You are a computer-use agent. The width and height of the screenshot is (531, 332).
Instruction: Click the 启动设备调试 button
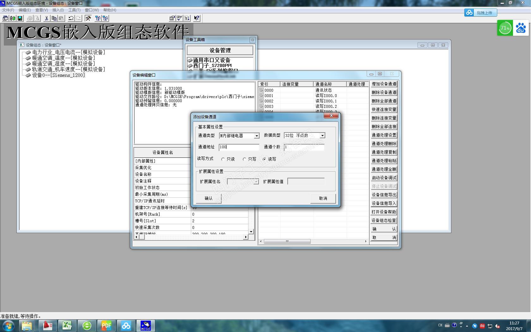384,178
